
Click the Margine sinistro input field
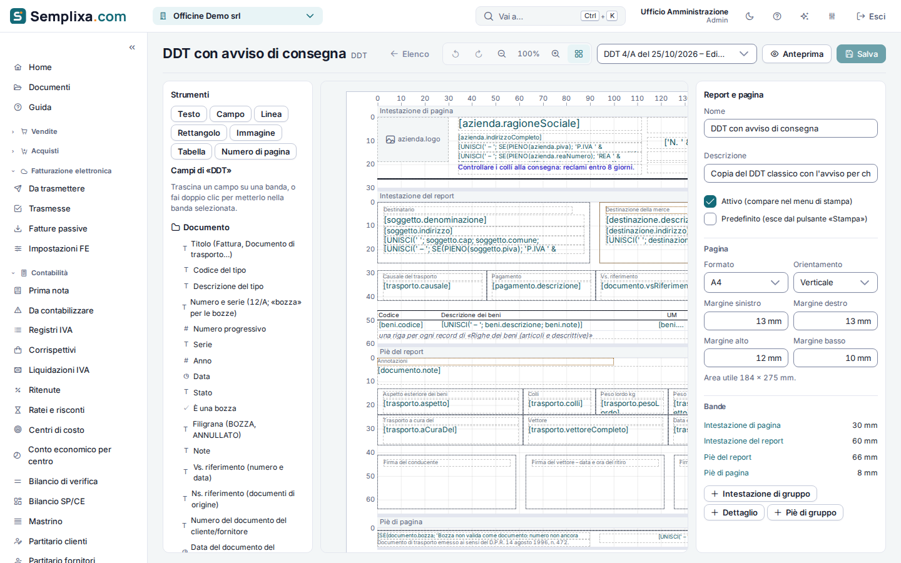(x=746, y=322)
